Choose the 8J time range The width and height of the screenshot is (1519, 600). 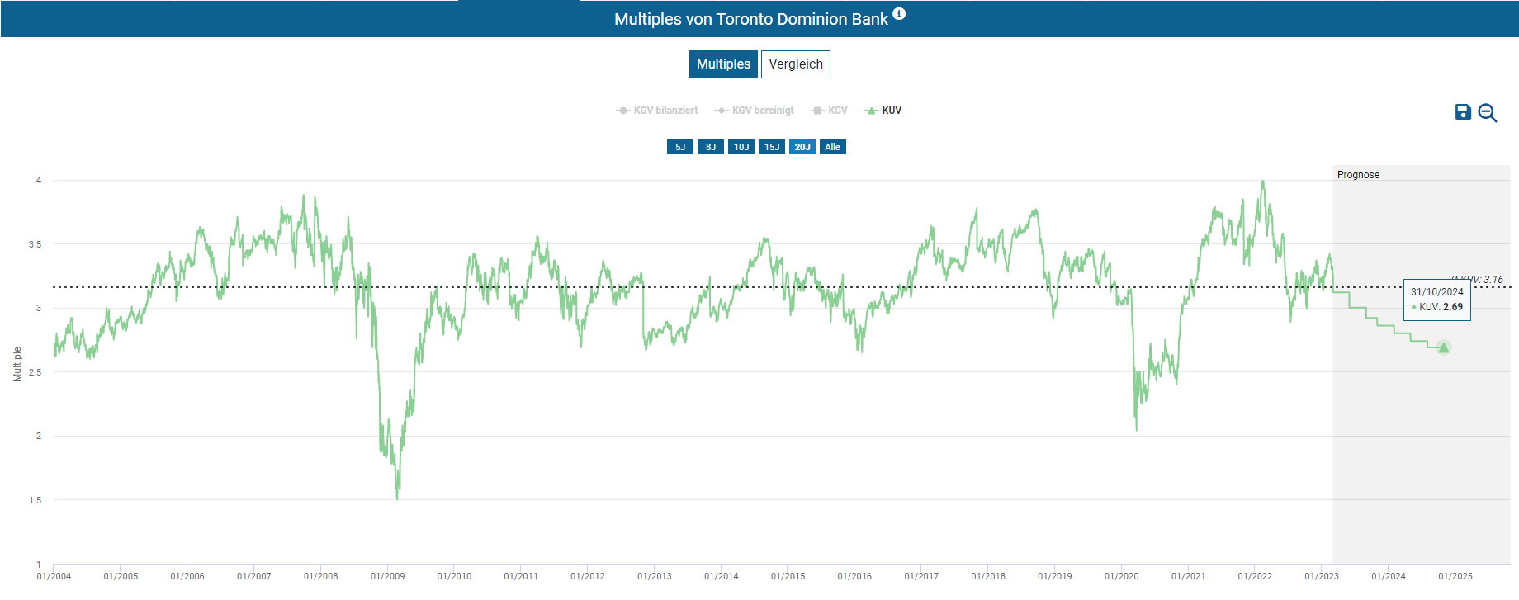coord(710,147)
